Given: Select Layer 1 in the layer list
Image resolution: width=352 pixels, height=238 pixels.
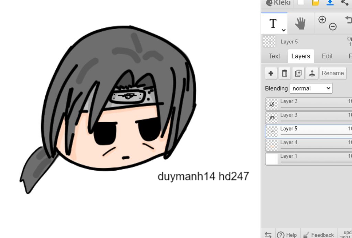Looking at the screenshot, I should point(308,159).
